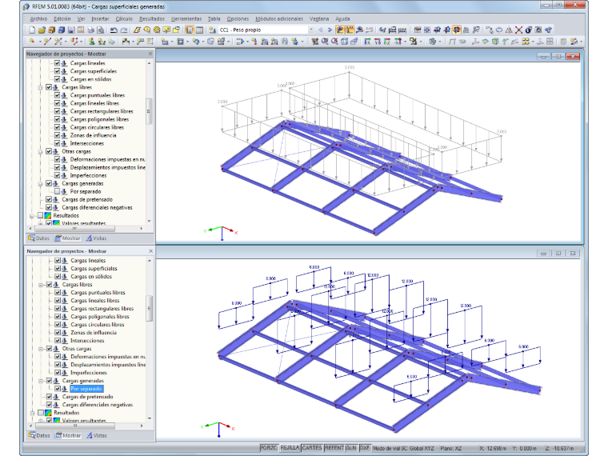Open the Archivo menu
The height and width of the screenshot is (456, 608).
click(38, 18)
